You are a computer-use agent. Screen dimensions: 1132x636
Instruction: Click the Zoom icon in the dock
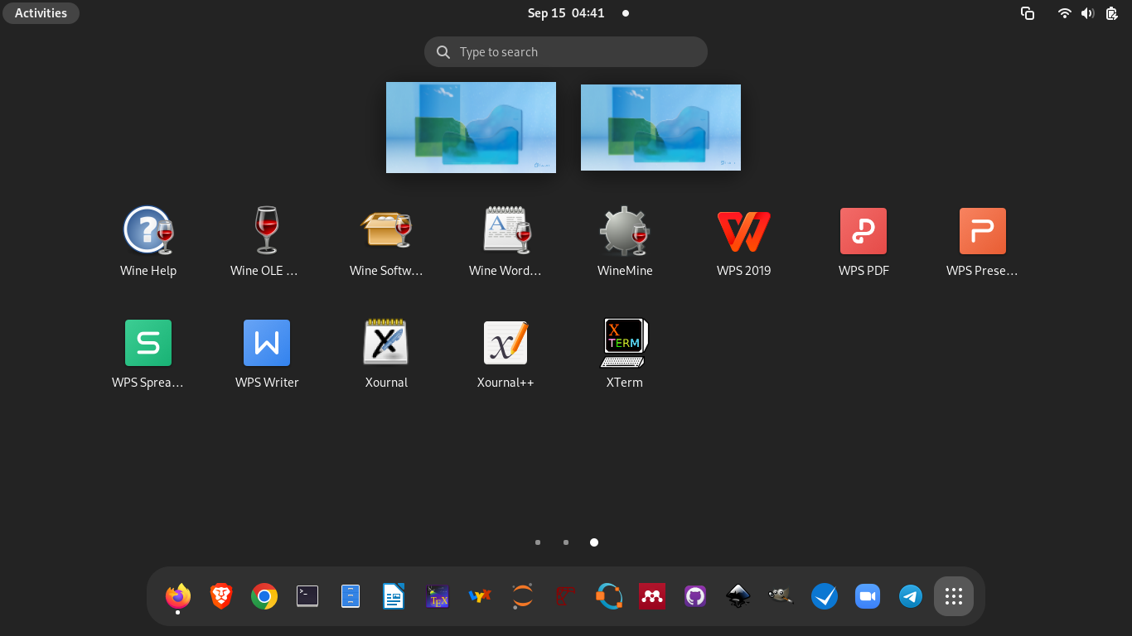(868, 596)
